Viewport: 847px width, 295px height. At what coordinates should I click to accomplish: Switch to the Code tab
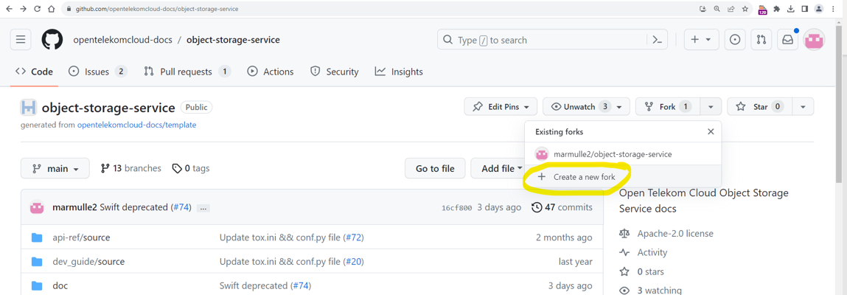click(x=34, y=72)
